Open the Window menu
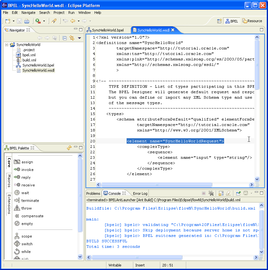The width and height of the screenshot is (268, 270). pyautogui.click(x=84, y=13)
